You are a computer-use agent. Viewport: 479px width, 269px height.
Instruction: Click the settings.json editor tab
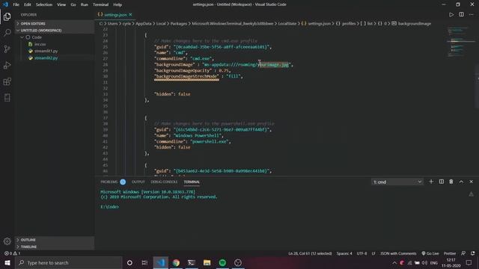pos(115,15)
